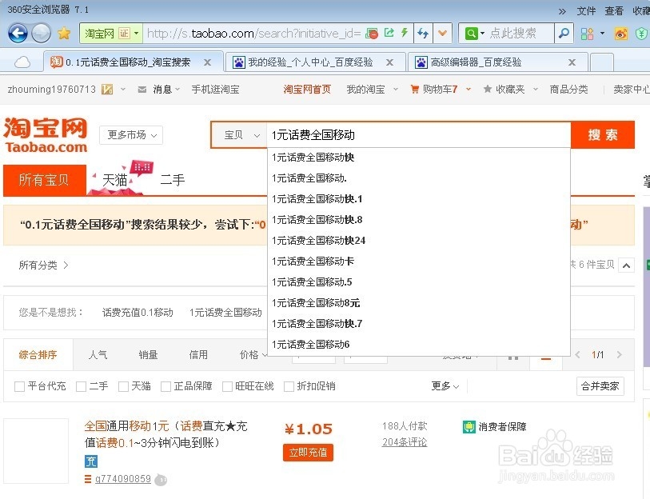Expand the 所有分类 category chevron
The width and height of the screenshot is (650, 499).
(x=66, y=265)
